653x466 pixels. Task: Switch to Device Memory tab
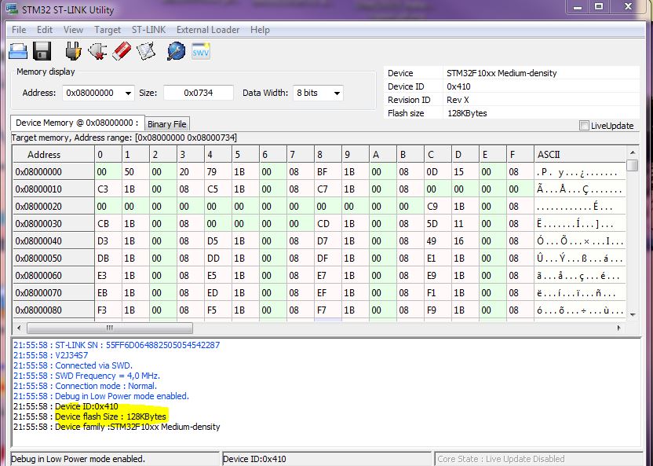pyautogui.click(x=77, y=123)
